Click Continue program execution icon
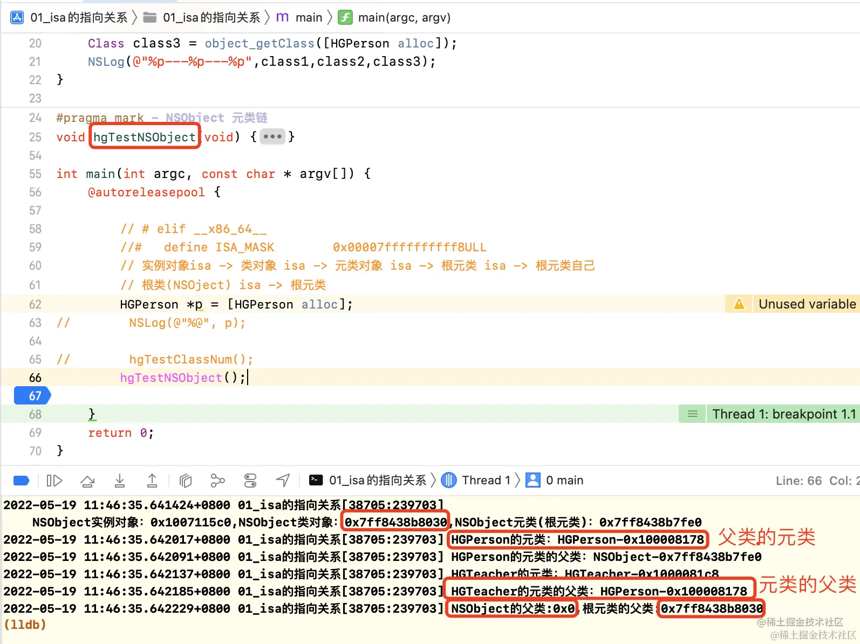 pyautogui.click(x=54, y=481)
